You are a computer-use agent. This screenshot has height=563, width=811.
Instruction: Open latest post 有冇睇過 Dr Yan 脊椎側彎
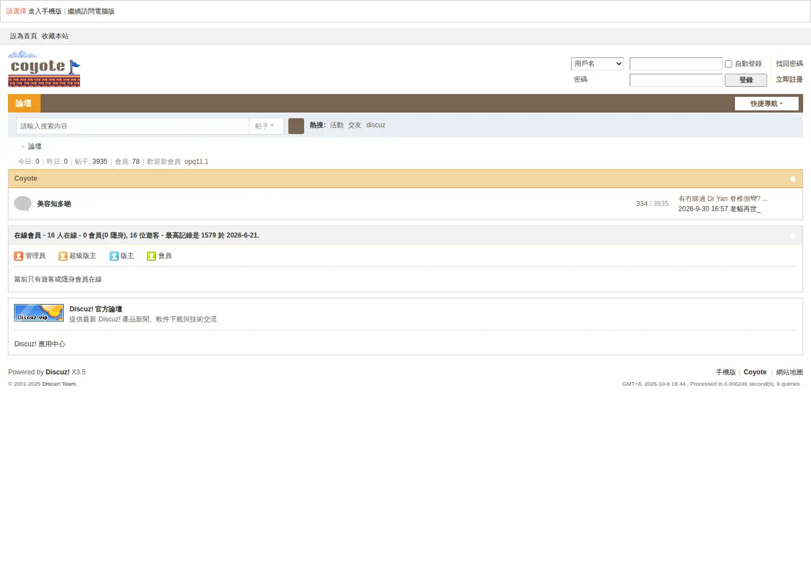pos(723,199)
